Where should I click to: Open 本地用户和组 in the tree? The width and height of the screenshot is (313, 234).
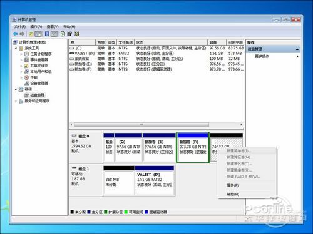coord(41,72)
